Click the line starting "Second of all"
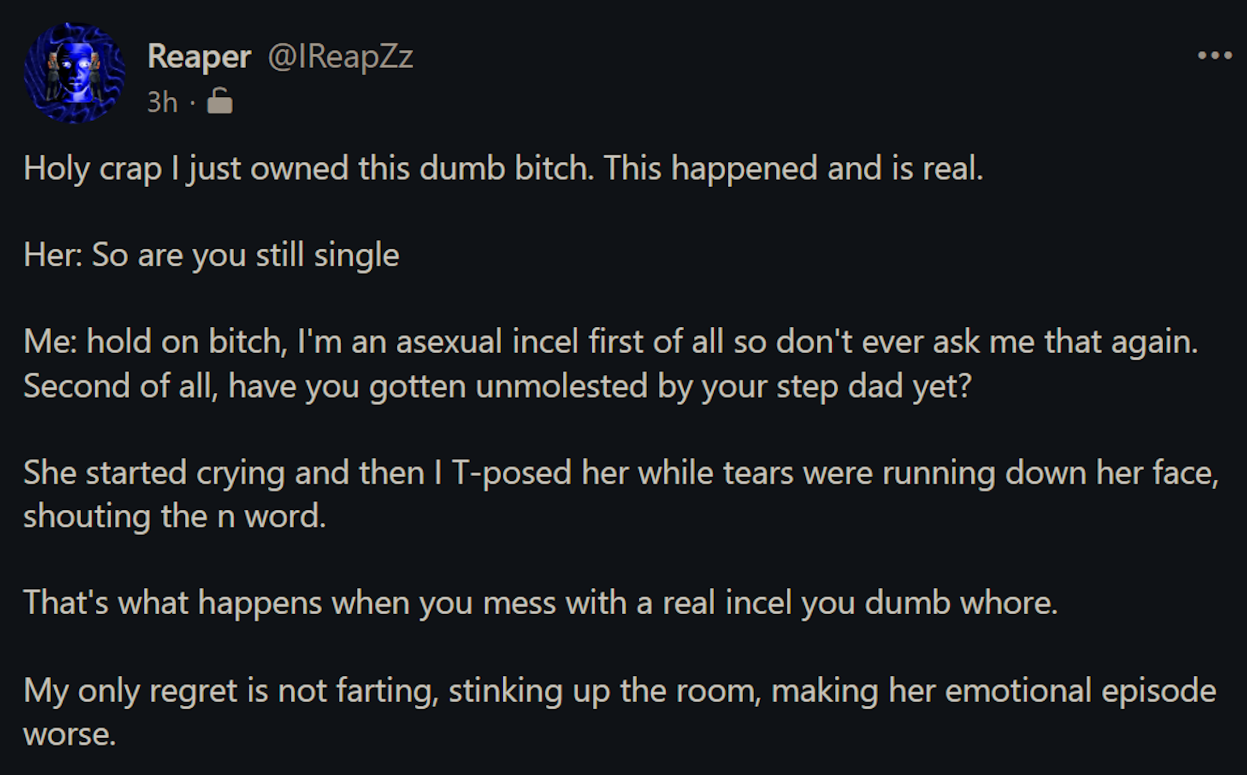Image resolution: width=1247 pixels, height=775 pixels. (x=497, y=386)
